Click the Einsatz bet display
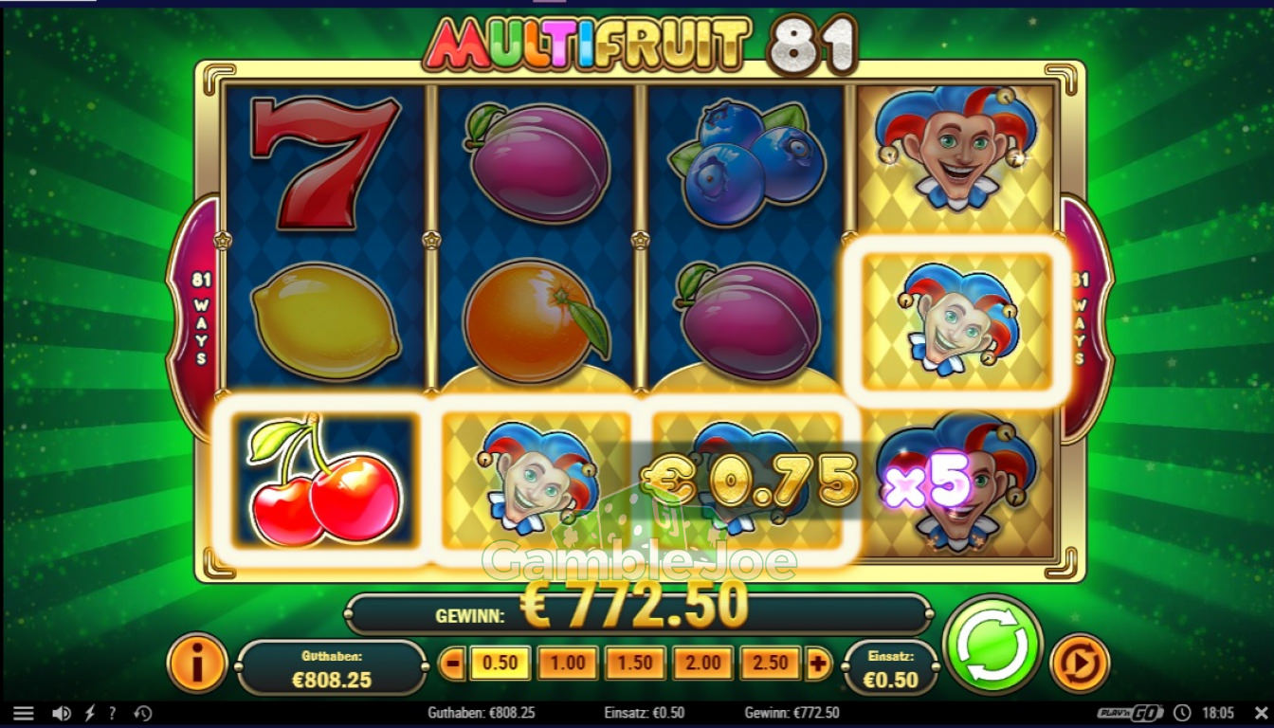 coord(890,668)
